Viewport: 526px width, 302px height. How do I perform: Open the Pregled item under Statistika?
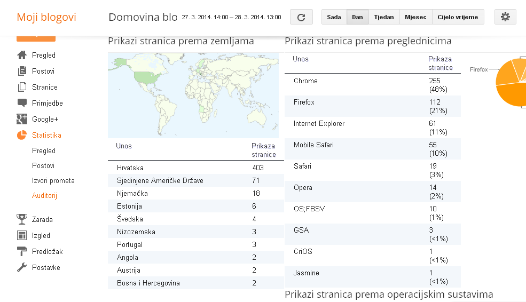[44, 151]
